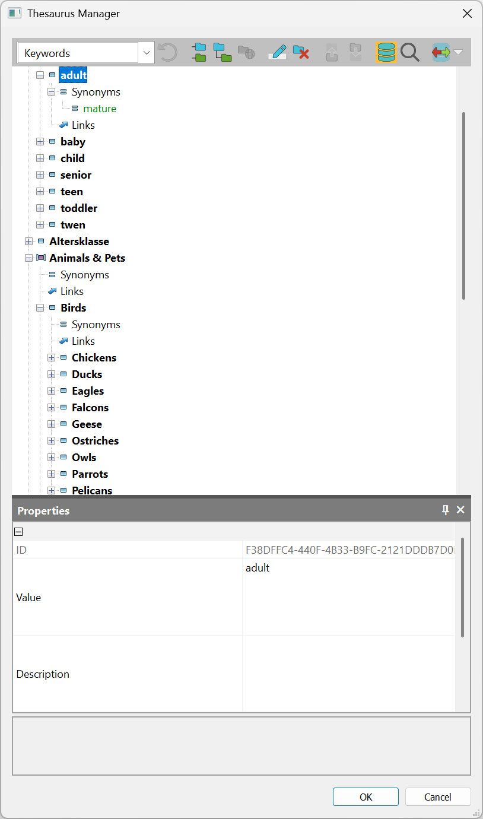Select the Owls keyword in tree
Screen dimensions: 483x819
(x=84, y=458)
